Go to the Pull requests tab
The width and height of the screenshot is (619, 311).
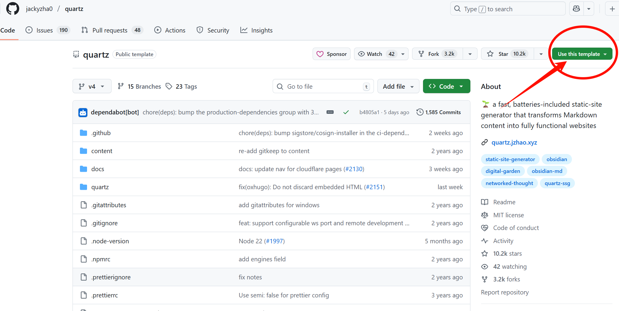pyautogui.click(x=110, y=30)
